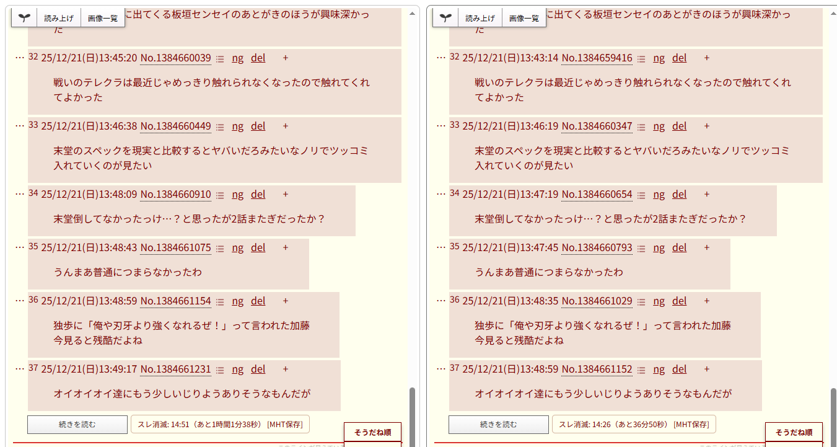This screenshot has width=837, height=447.
Task: Click the list icon beside No.1384660039
Action: click(220, 58)
